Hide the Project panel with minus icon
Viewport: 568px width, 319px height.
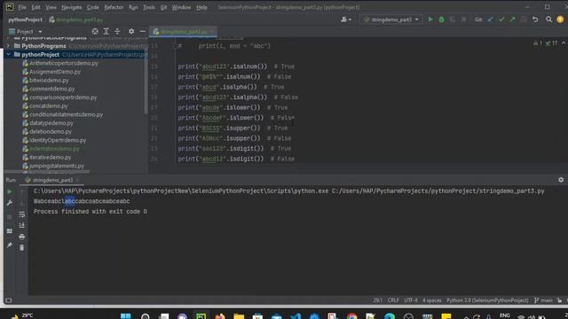tap(142, 32)
